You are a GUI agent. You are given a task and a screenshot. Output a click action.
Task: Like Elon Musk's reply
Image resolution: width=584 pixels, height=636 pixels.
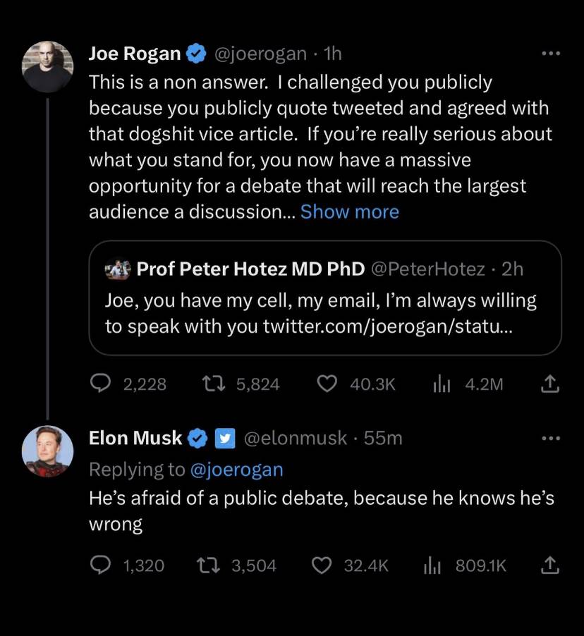(322, 565)
